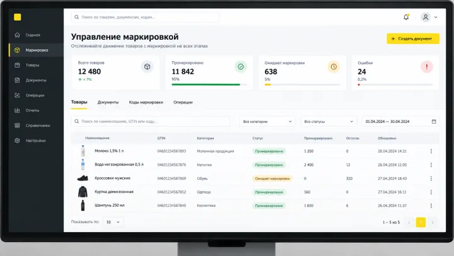Expand the user account chevron
Image resolution: width=454 pixels, height=256 pixels.
coord(436,18)
